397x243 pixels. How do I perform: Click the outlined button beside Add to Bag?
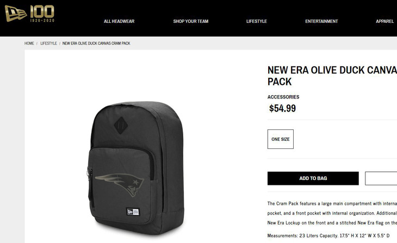click(381, 178)
